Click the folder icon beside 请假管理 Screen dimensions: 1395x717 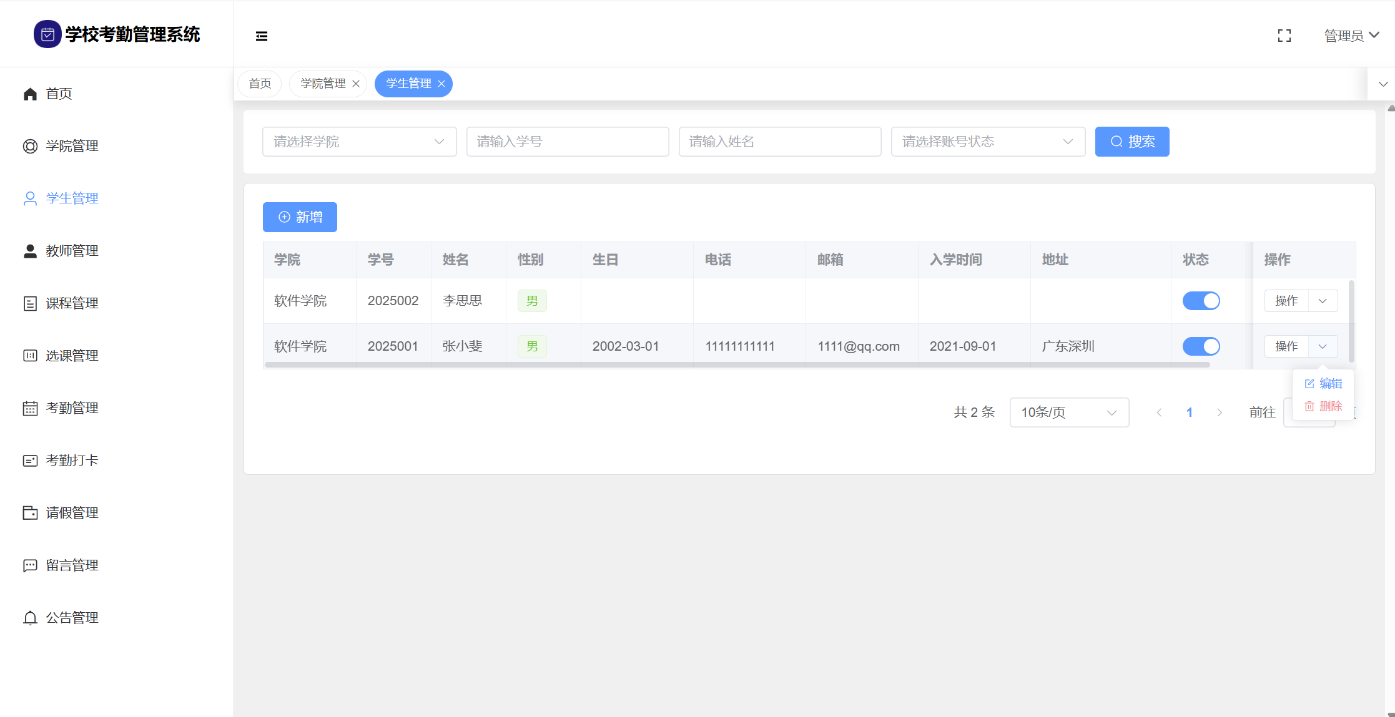tap(30, 513)
